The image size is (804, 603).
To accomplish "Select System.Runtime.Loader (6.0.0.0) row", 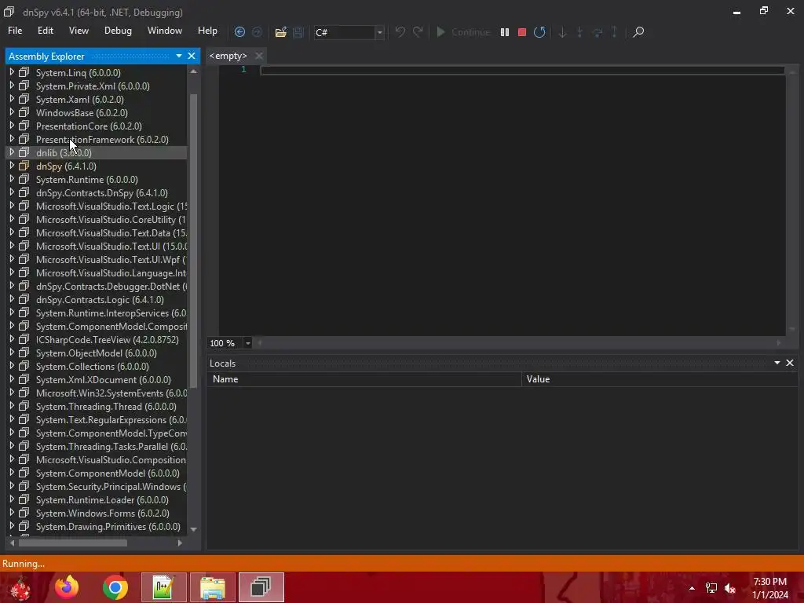I will [x=97, y=500].
